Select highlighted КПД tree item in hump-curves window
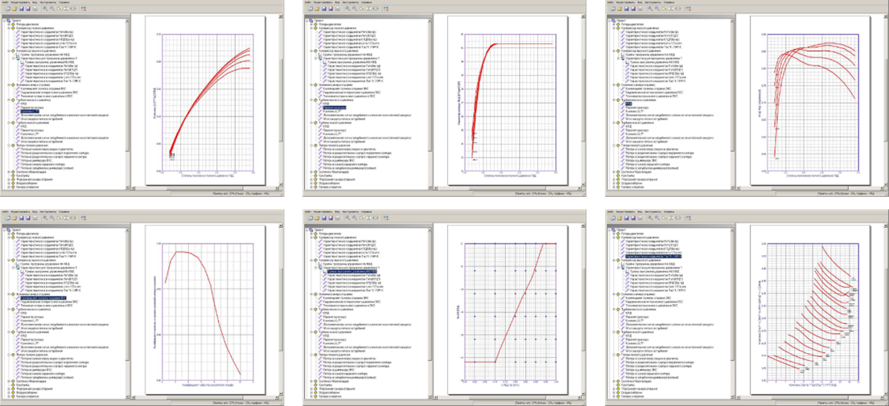Viewport: 889px width, 406px height. [629, 102]
